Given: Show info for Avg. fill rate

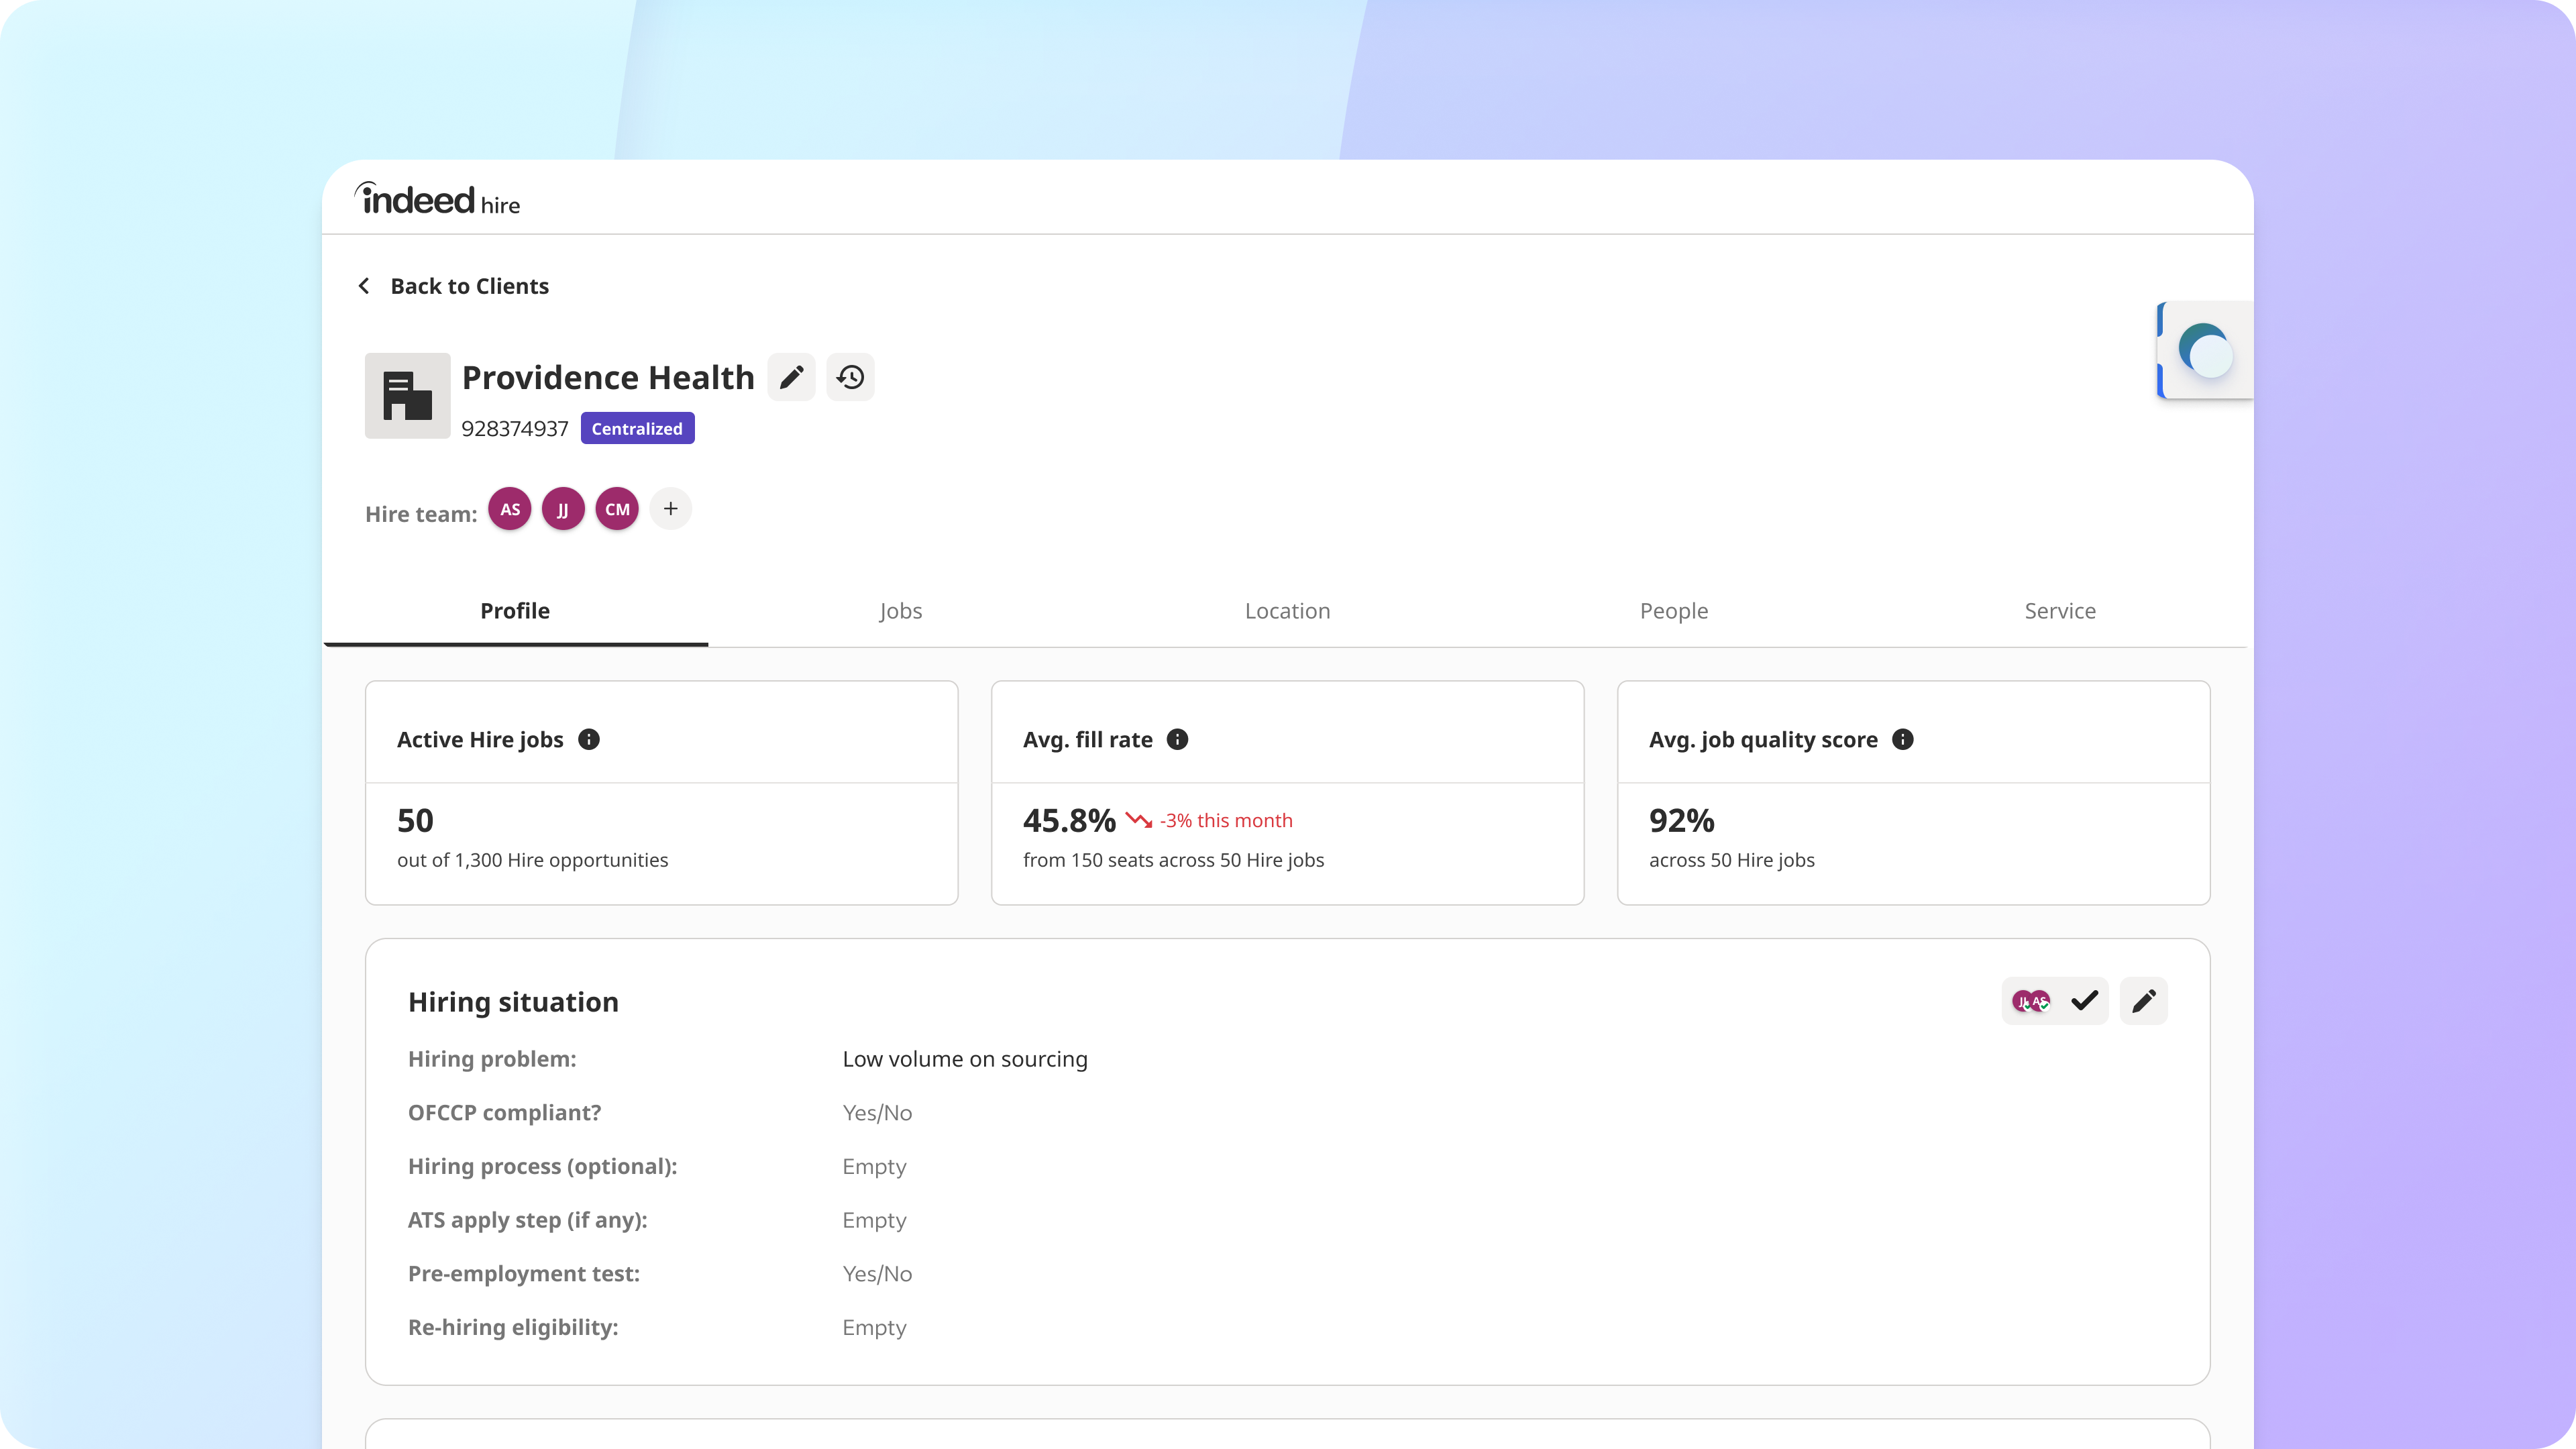Looking at the screenshot, I should pyautogui.click(x=1178, y=739).
